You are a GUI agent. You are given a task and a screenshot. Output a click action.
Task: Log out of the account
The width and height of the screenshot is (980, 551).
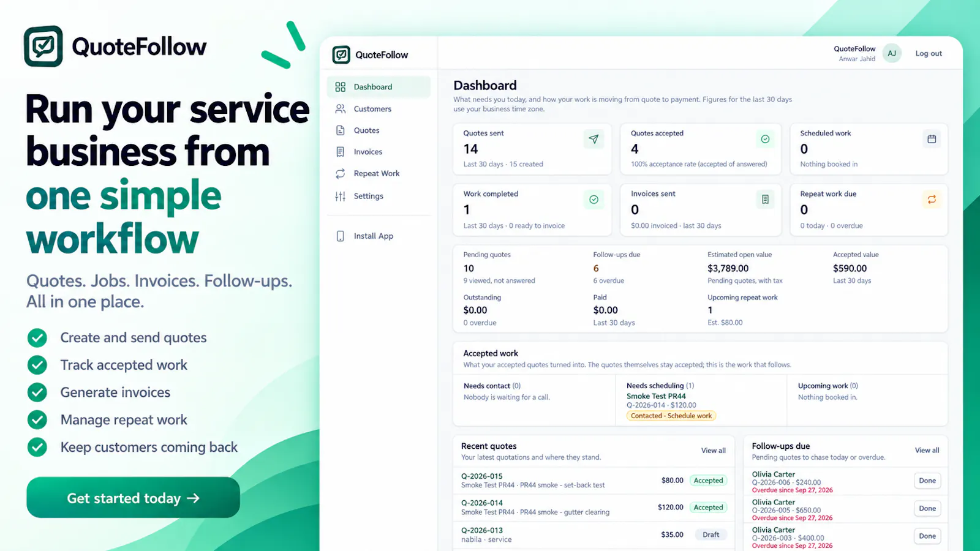(929, 53)
